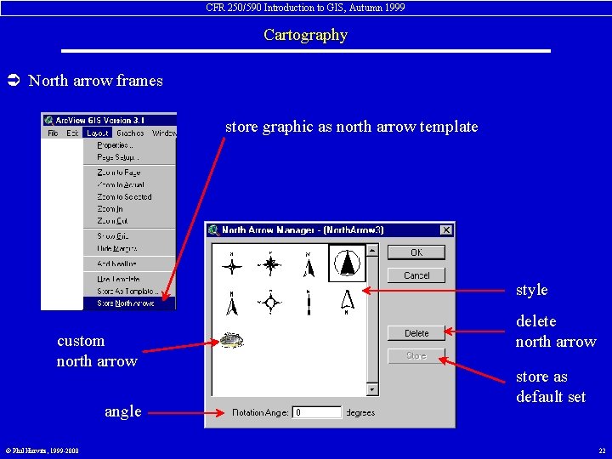This screenshot has height=459, width=612.
Task: Open the Layout menu
Action: click(98, 133)
